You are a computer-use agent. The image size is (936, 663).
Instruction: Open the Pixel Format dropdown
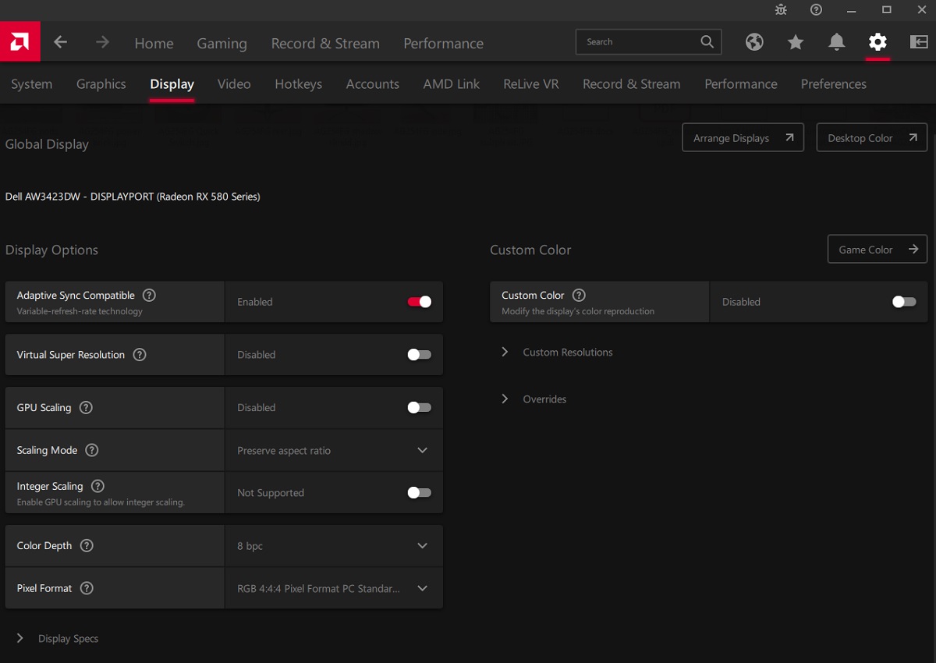[334, 588]
